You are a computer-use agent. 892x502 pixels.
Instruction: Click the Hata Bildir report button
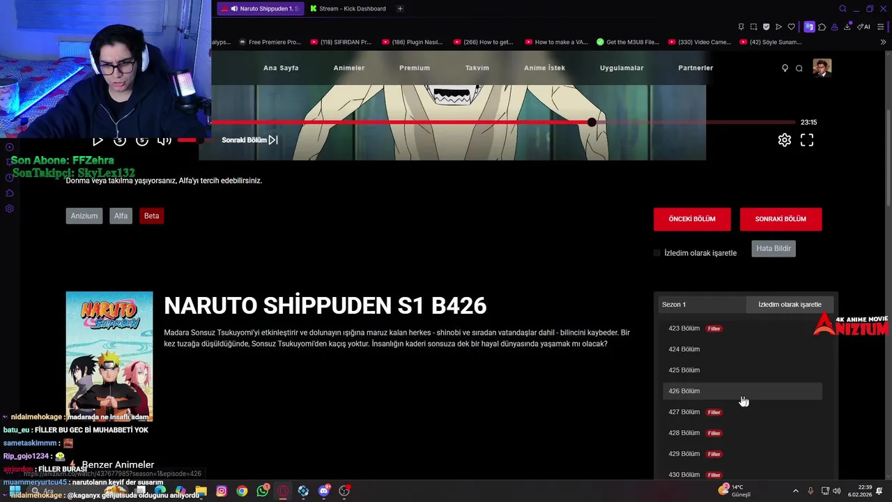(x=774, y=248)
